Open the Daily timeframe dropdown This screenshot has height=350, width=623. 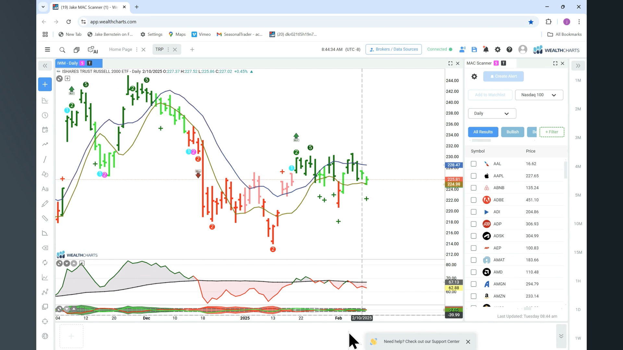coord(492,113)
